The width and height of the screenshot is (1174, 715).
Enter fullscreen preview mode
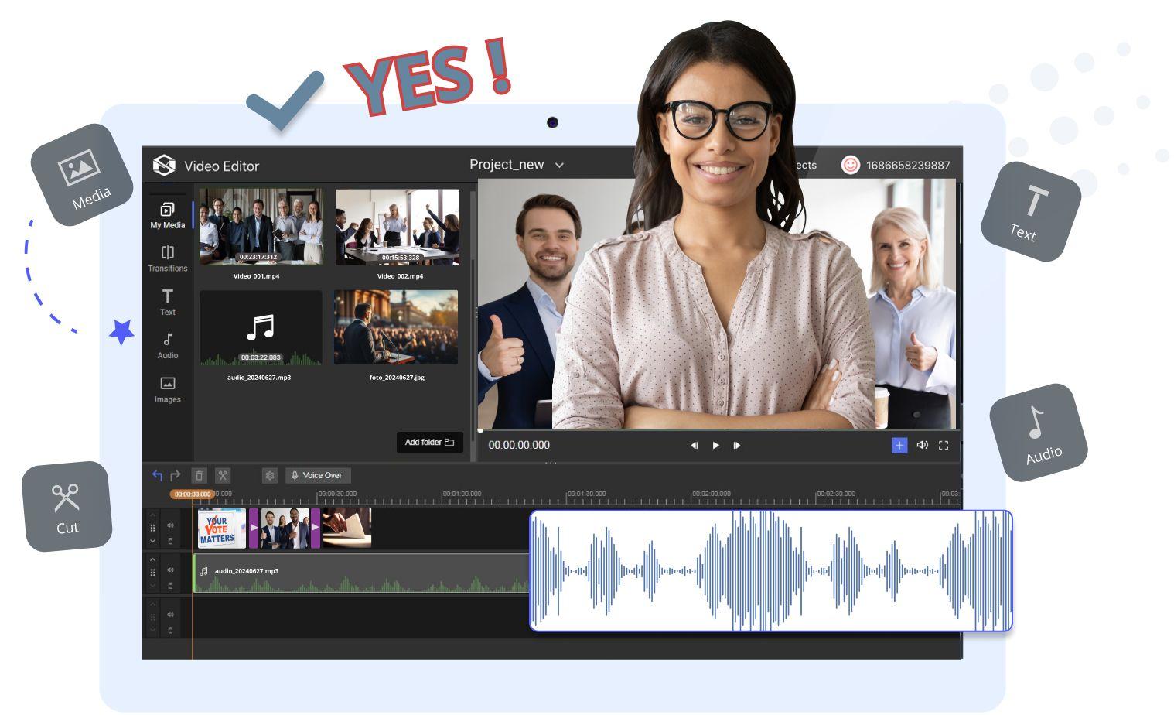click(x=944, y=446)
